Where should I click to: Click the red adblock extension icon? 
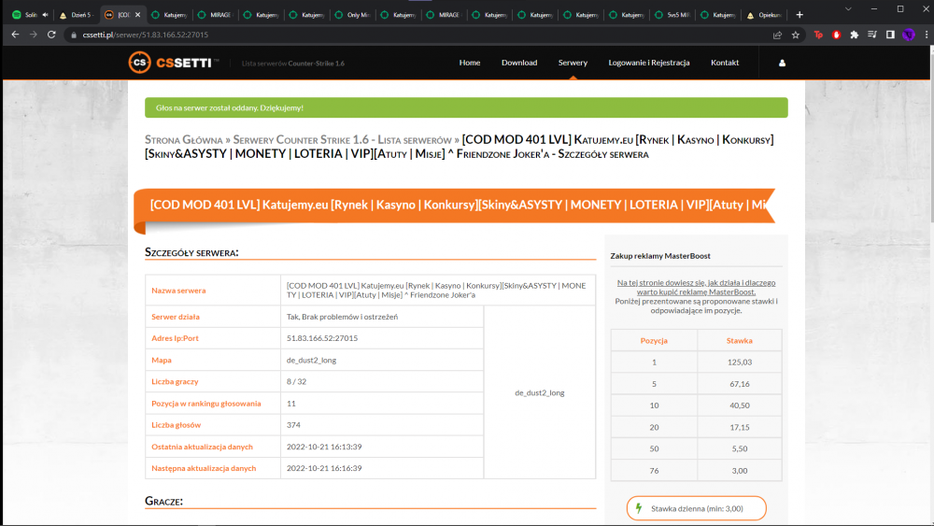tap(836, 36)
